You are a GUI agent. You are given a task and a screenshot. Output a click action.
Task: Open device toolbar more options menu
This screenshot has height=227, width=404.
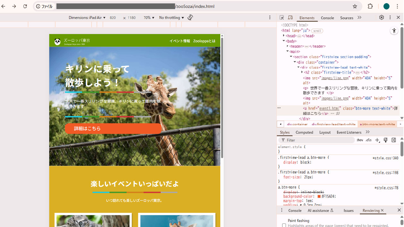click(270, 18)
